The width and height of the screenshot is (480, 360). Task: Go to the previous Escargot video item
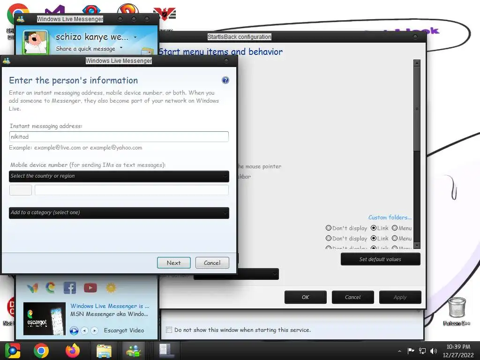85,330
